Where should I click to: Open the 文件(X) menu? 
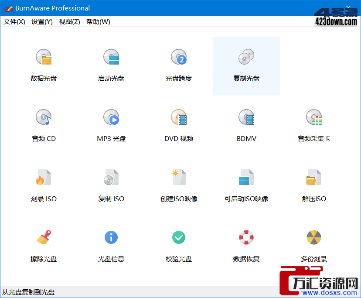click(x=14, y=22)
